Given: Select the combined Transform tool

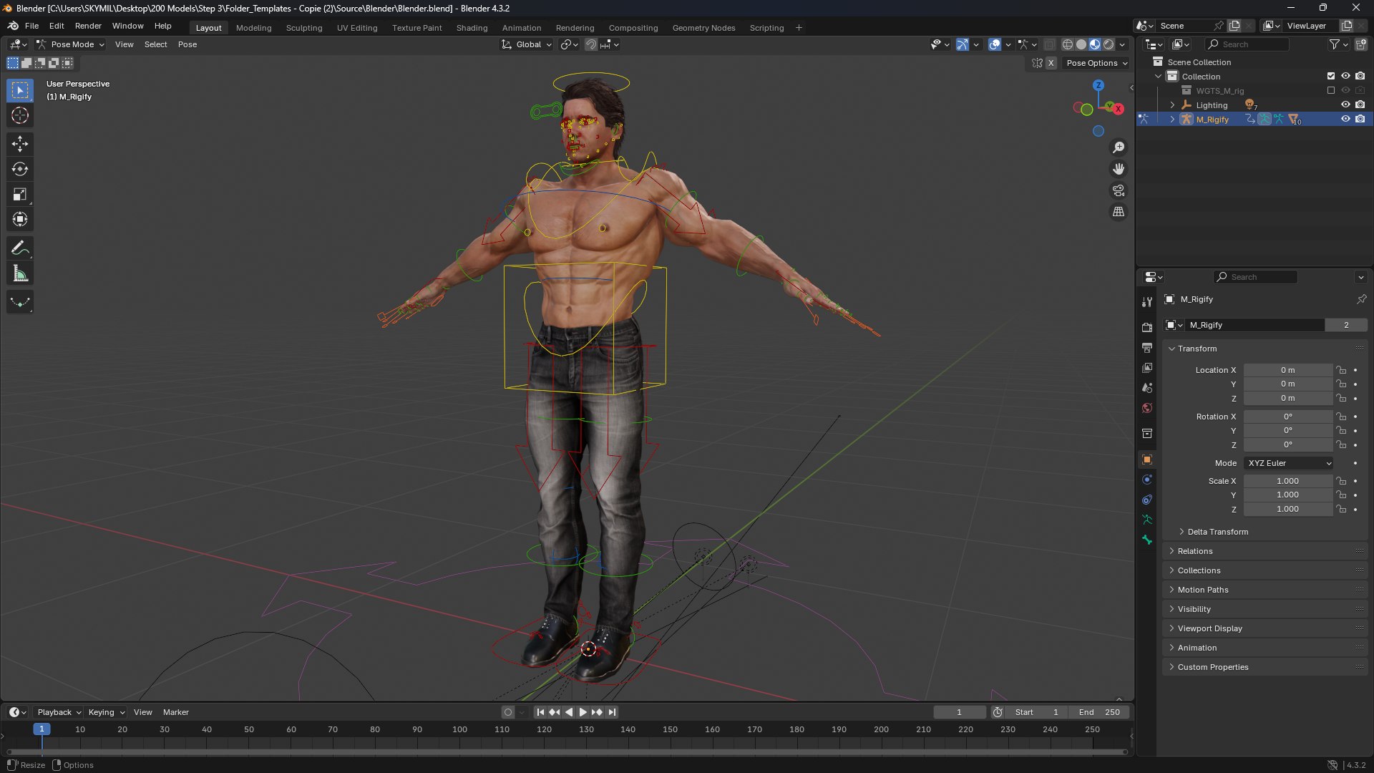Looking at the screenshot, I should 20,219.
